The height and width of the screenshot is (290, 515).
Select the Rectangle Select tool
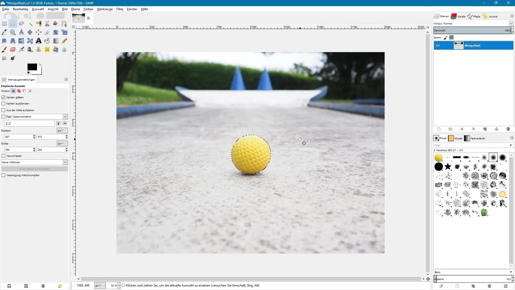4,24
